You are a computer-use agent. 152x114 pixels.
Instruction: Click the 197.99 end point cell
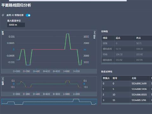click(x=139, y=60)
